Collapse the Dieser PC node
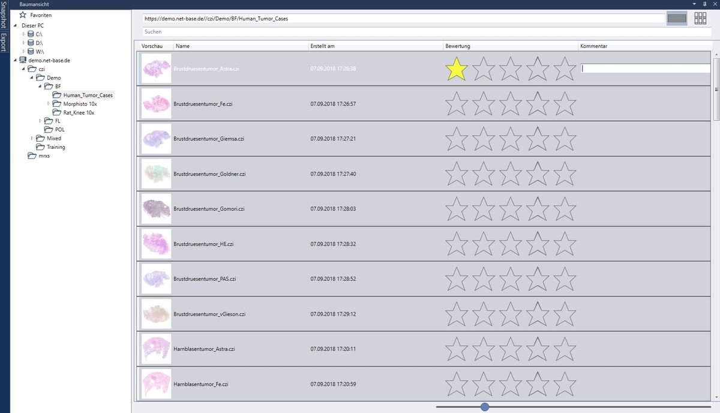This screenshot has height=413, width=720. click(x=16, y=26)
